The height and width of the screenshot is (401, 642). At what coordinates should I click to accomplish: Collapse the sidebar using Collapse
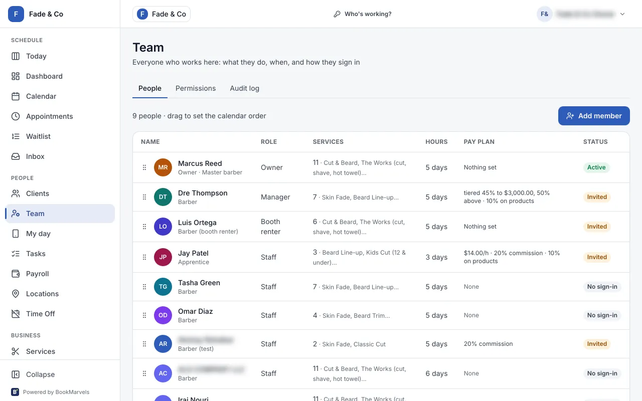60,374
